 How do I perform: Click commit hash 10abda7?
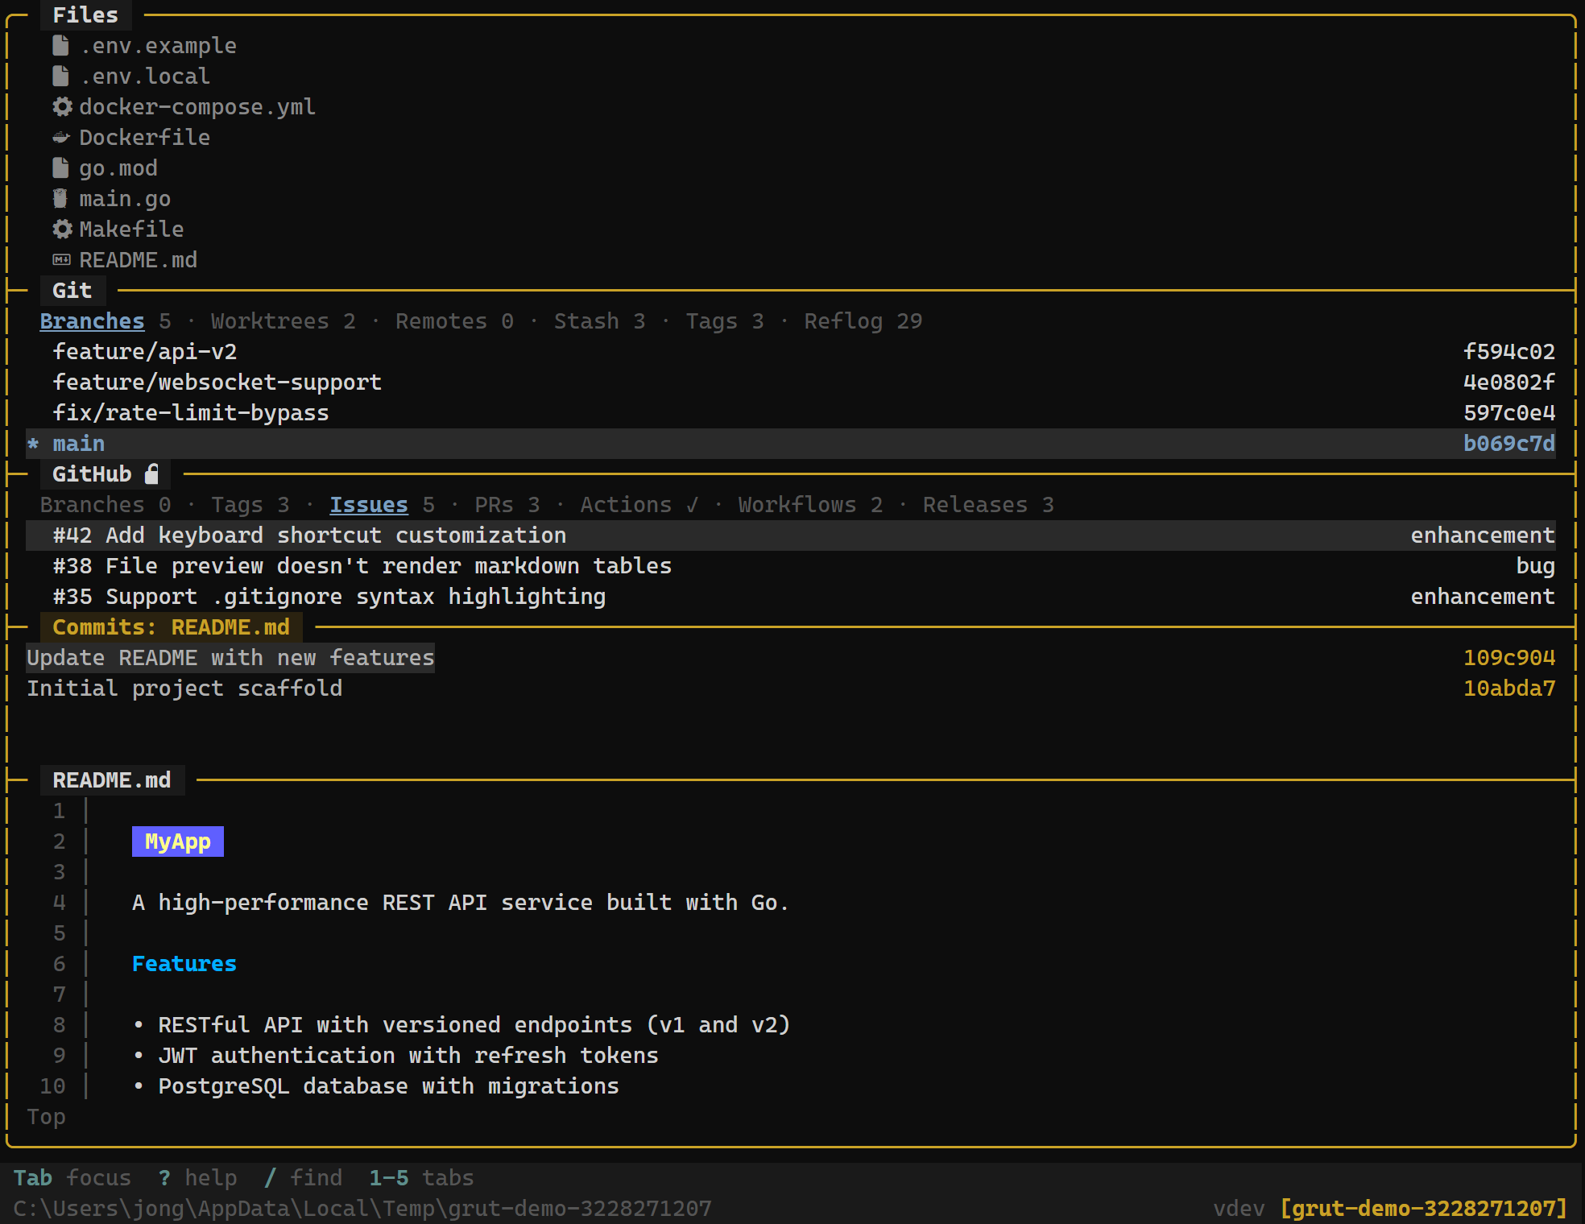(x=1509, y=688)
